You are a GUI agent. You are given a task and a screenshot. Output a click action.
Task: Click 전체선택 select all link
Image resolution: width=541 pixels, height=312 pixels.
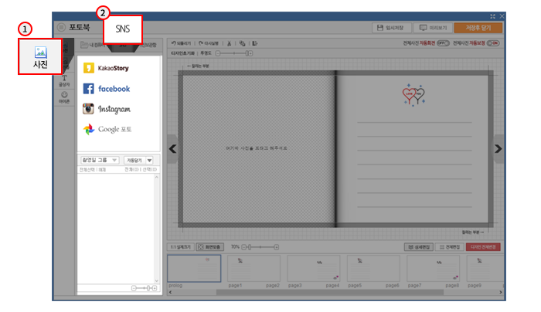[x=87, y=170]
